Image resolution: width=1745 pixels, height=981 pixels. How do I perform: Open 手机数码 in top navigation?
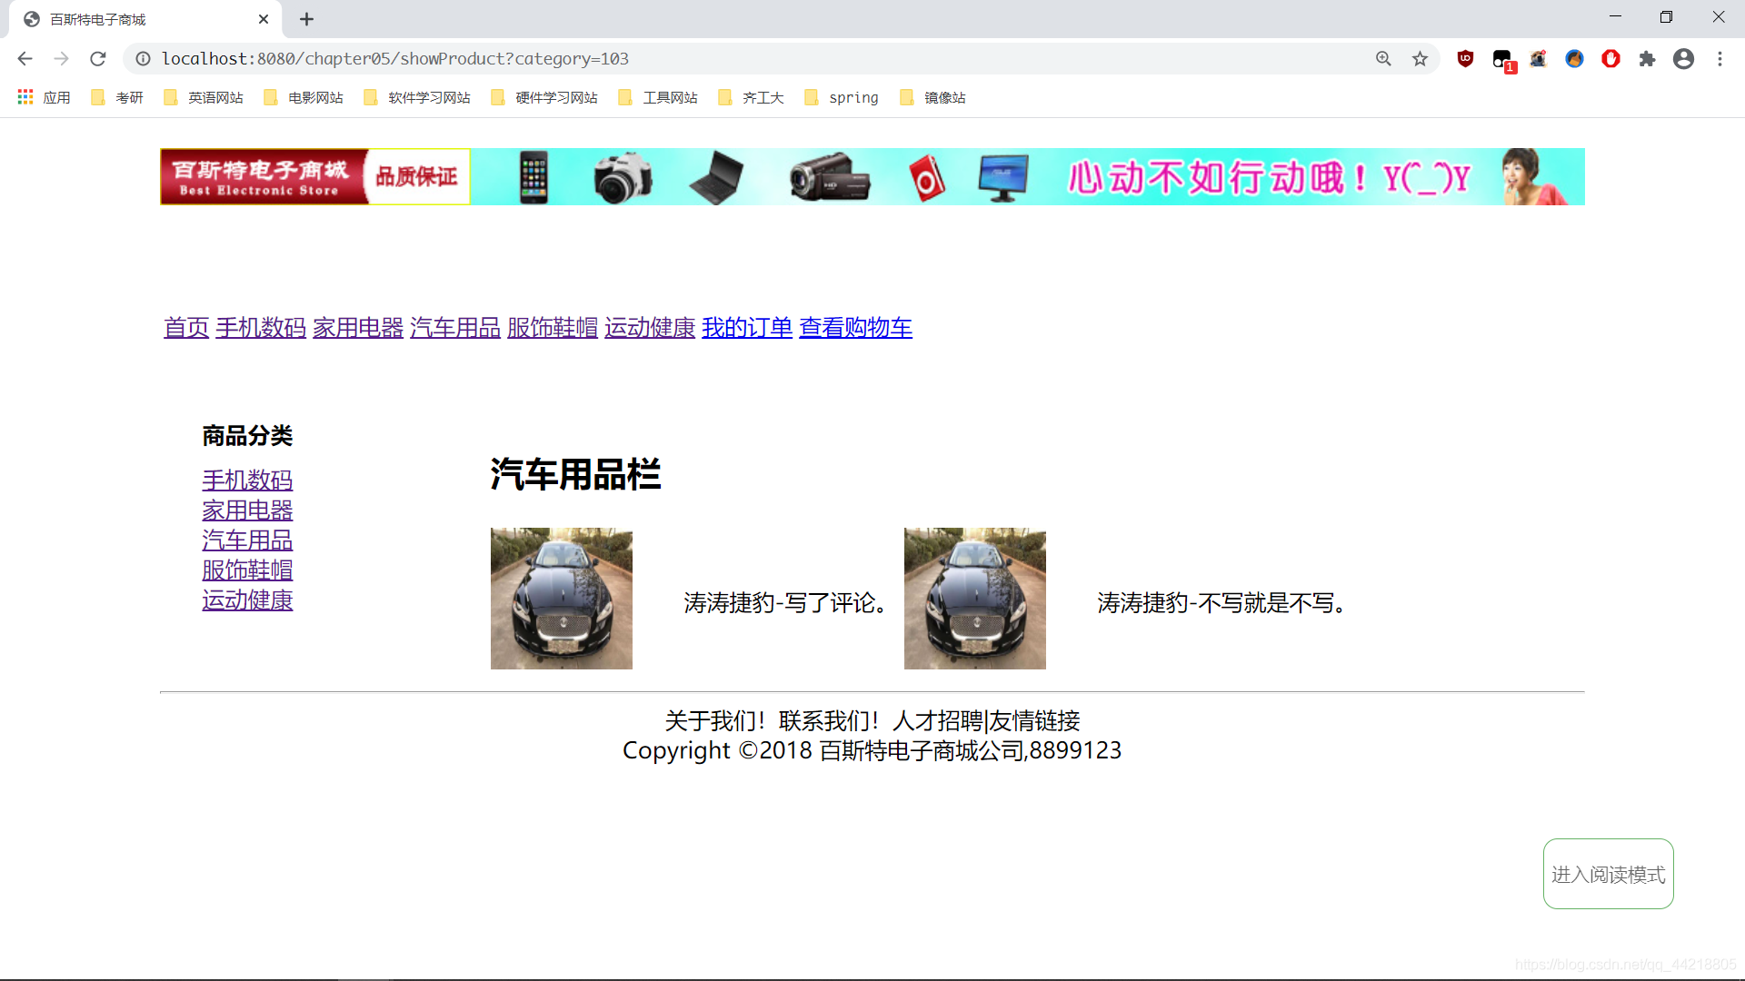click(261, 328)
